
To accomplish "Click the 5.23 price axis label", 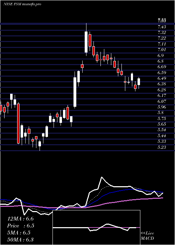I will click(162, 147).
